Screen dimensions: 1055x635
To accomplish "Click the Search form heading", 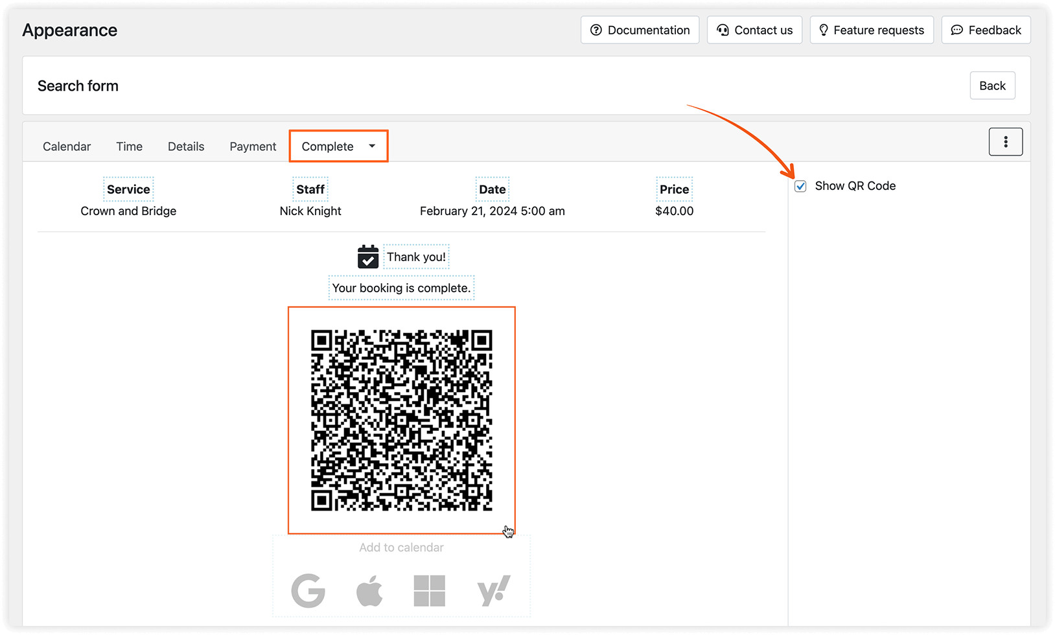I will [x=78, y=86].
